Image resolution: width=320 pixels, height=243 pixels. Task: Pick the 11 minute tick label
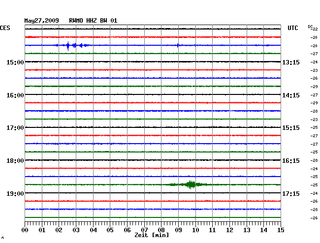tap(213, 230)
